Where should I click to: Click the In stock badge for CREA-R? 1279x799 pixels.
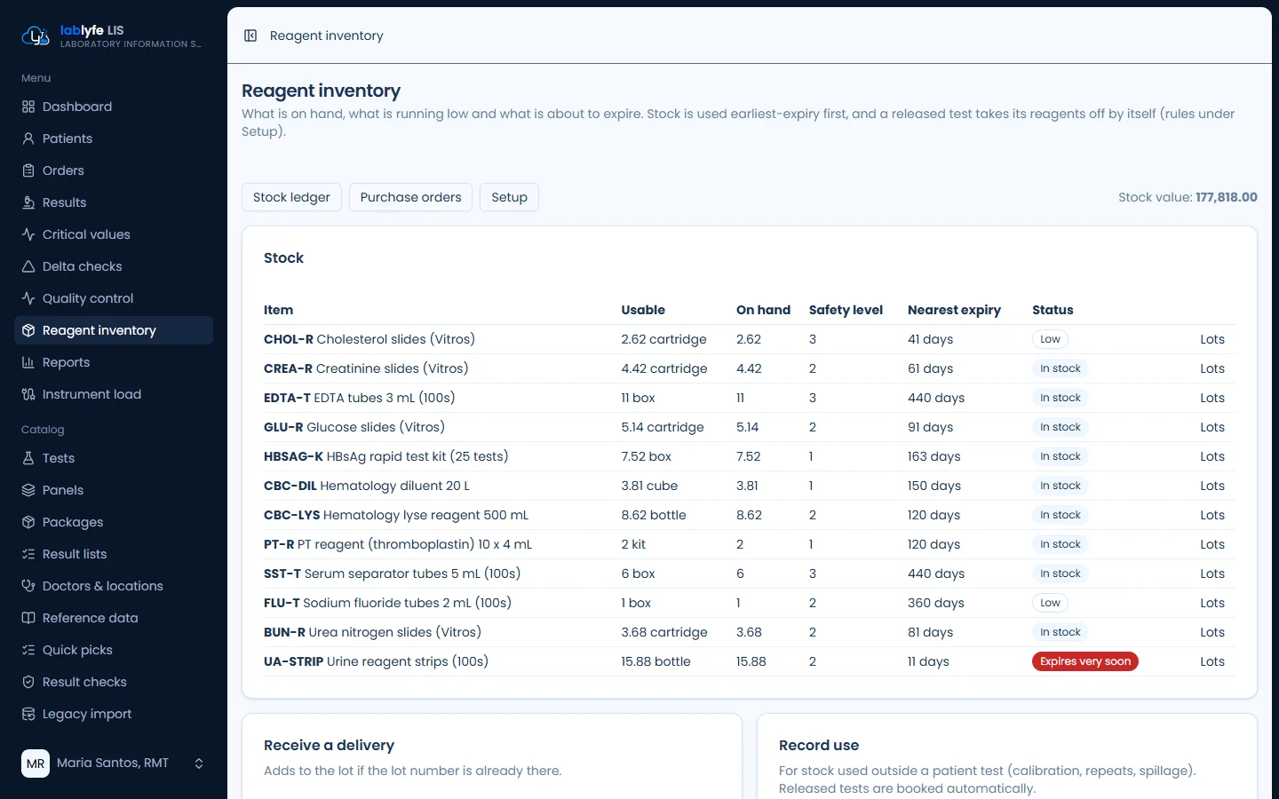point(1061,368)
